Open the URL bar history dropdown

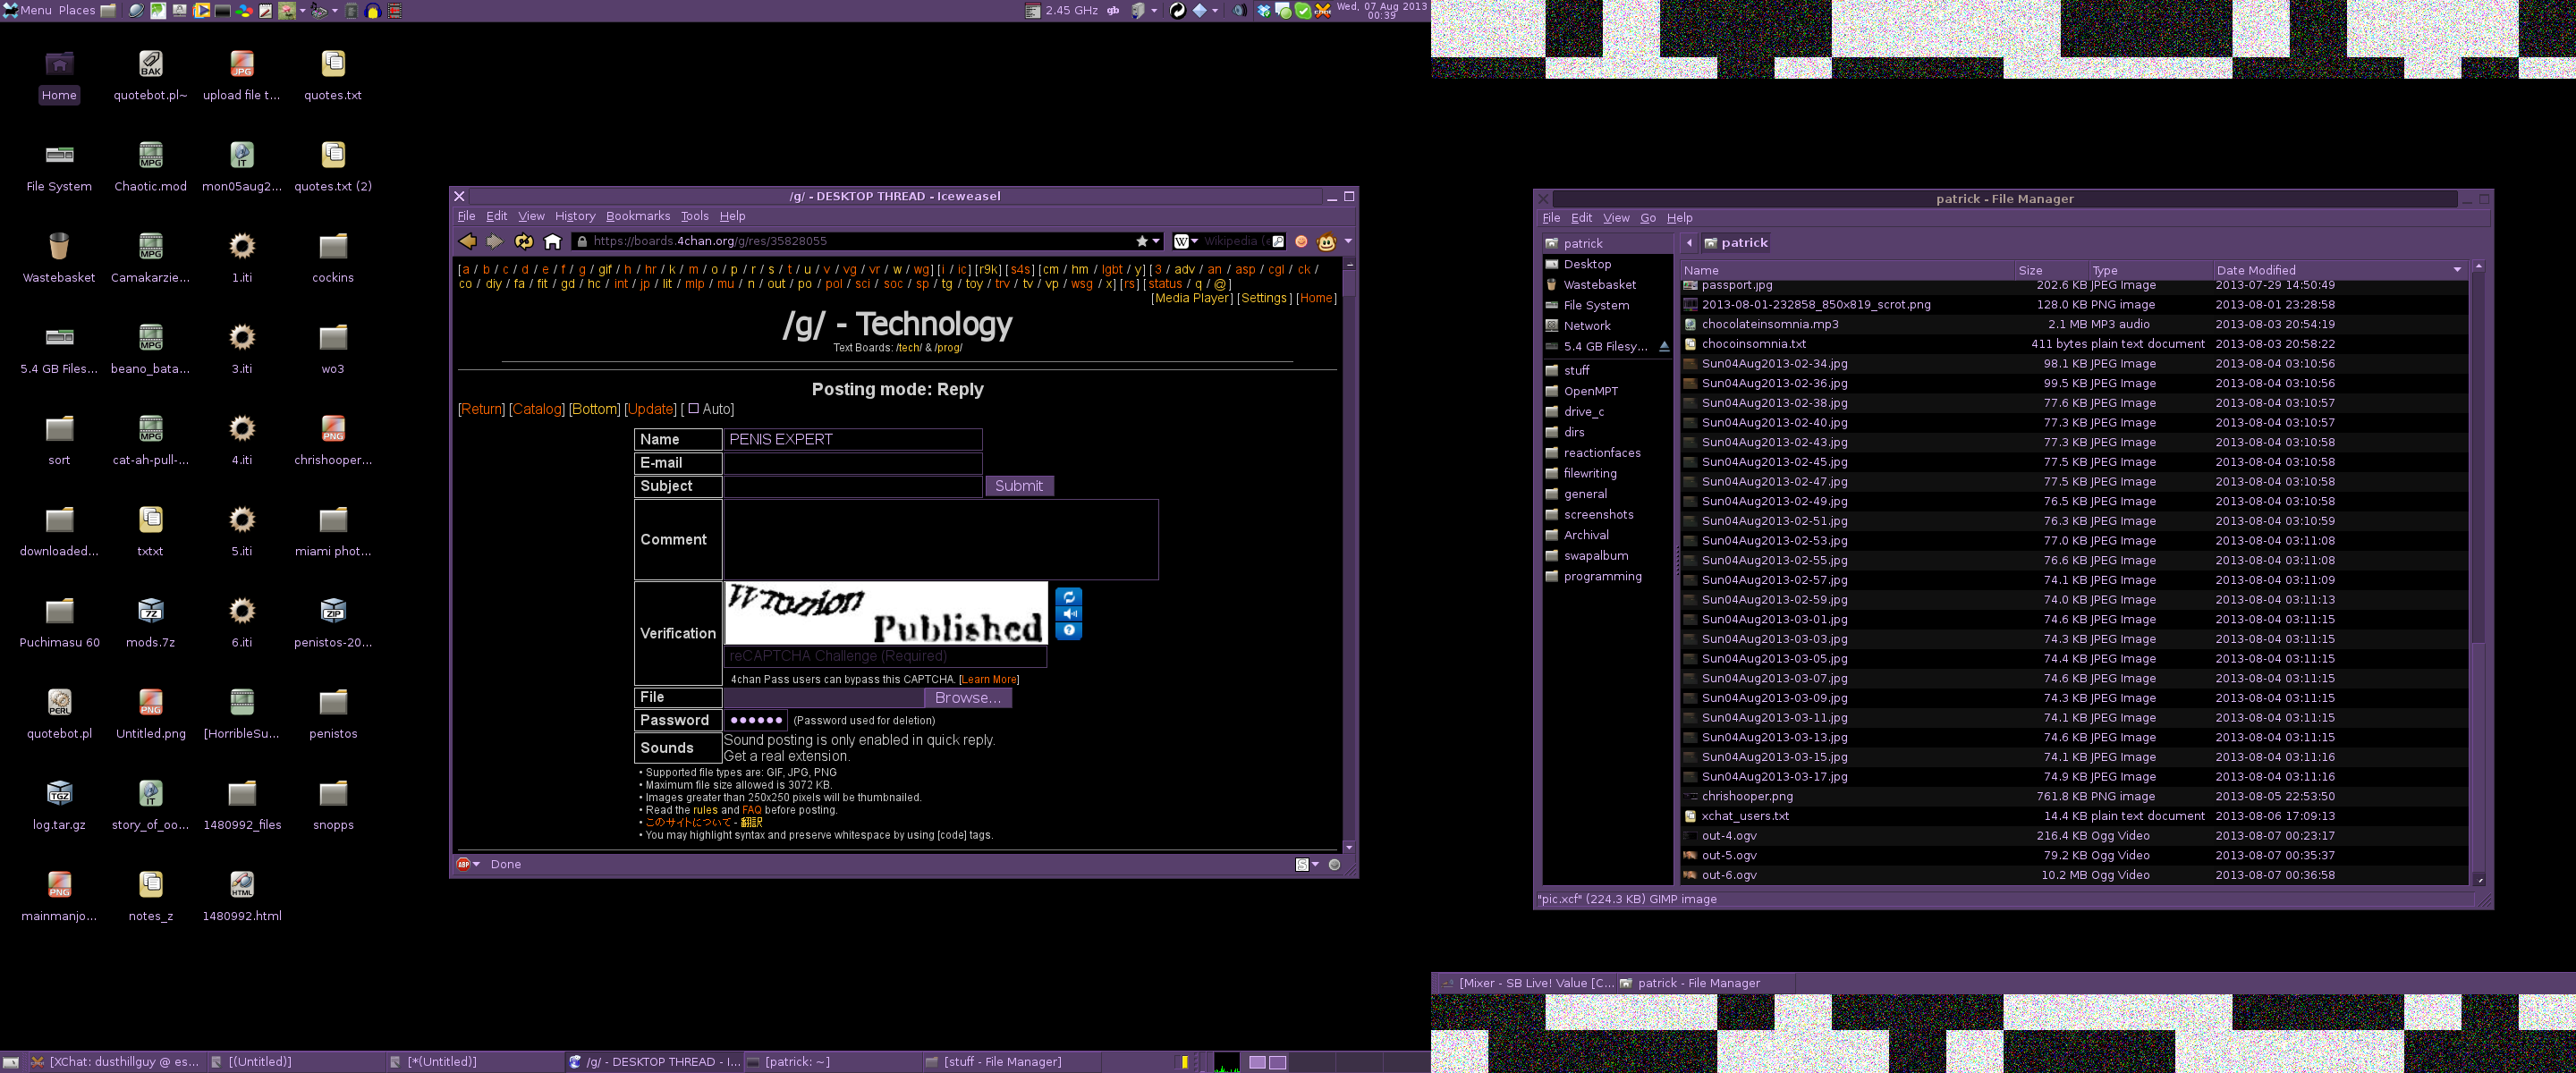click(x=1156, y=241)
